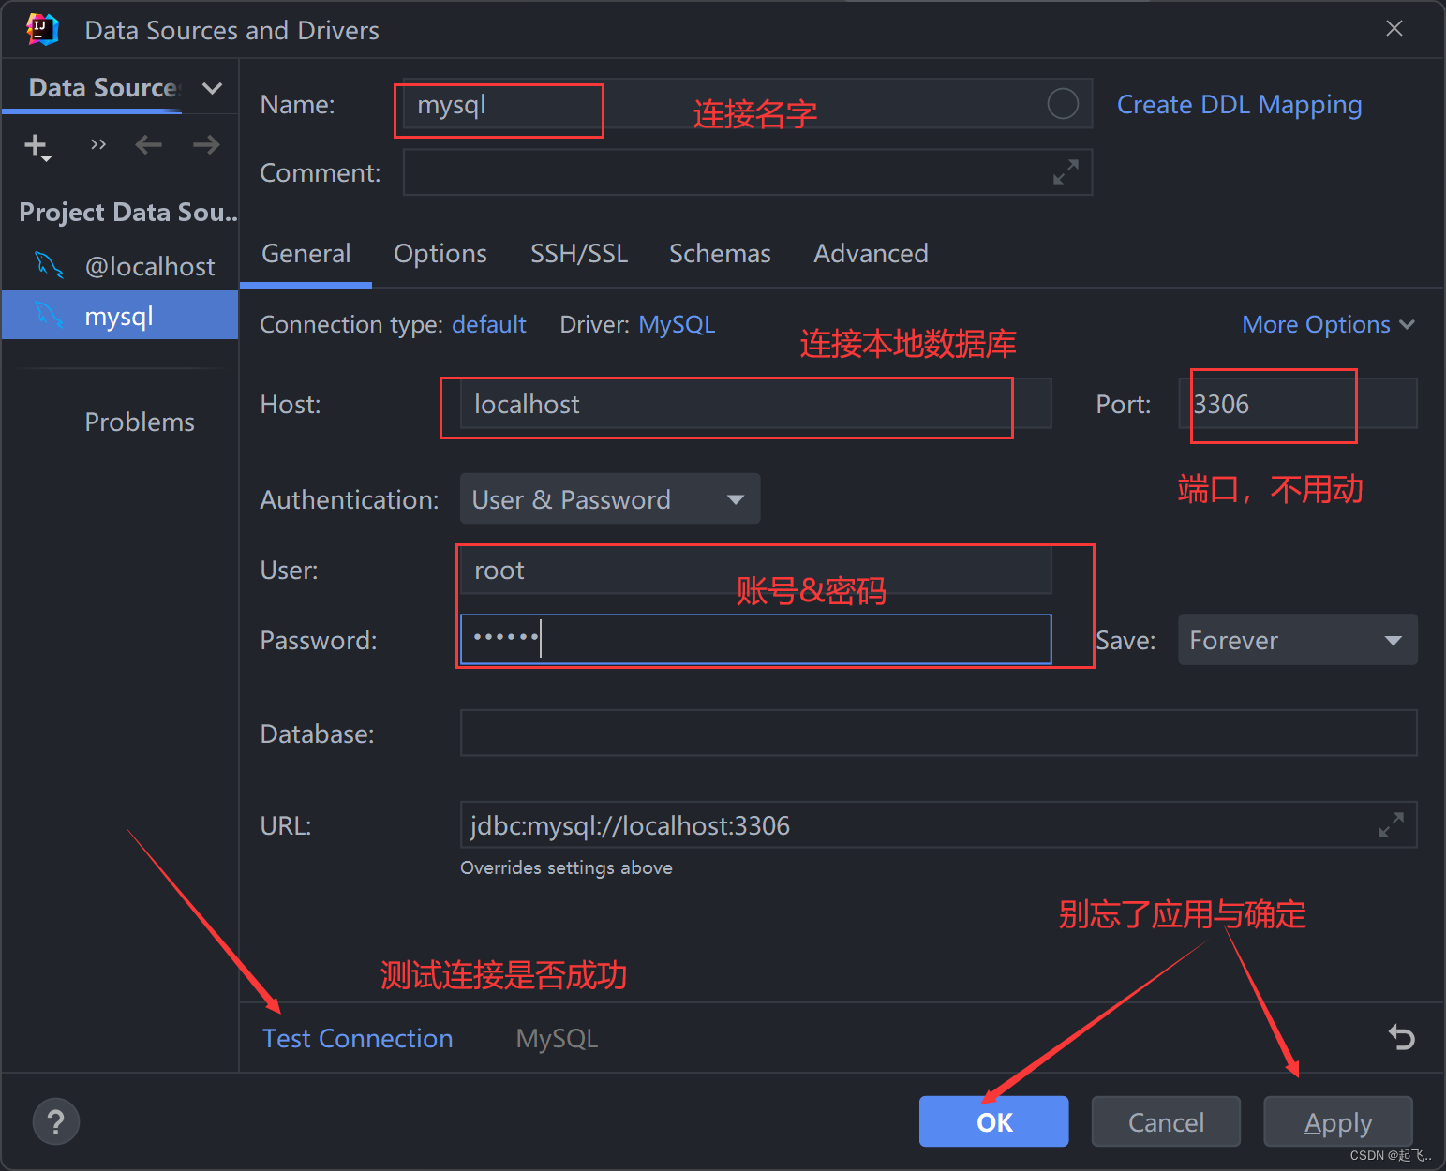Select mysql data source in list

coord(120,316)
